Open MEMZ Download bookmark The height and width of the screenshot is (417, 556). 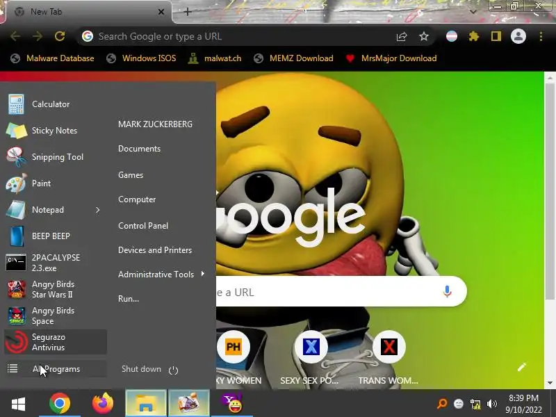coord(294,58)
